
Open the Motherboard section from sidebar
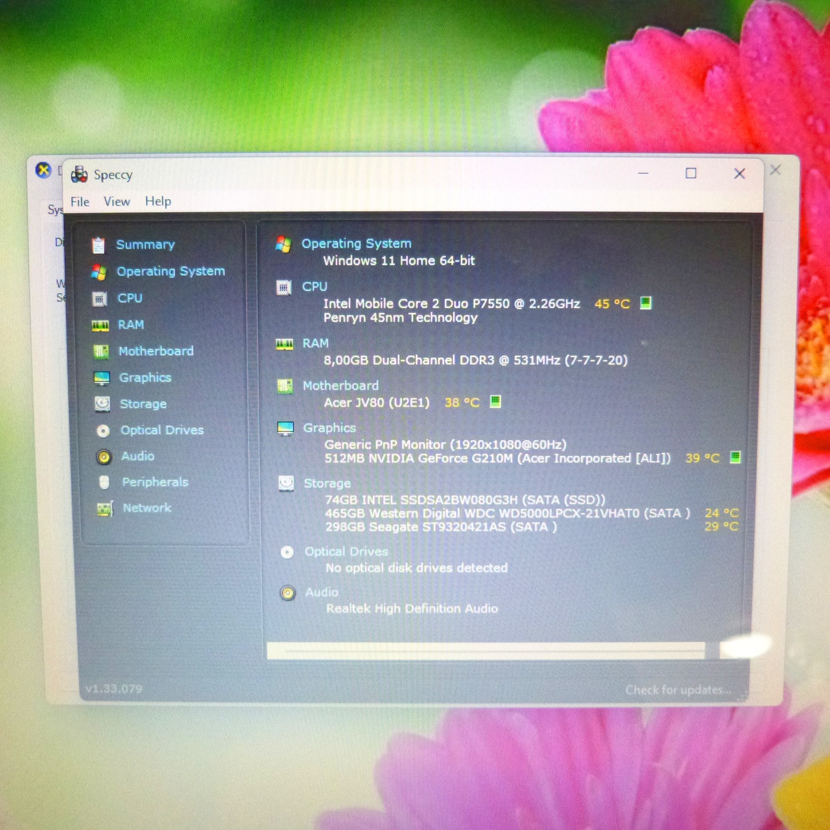(x=156, y=351)
